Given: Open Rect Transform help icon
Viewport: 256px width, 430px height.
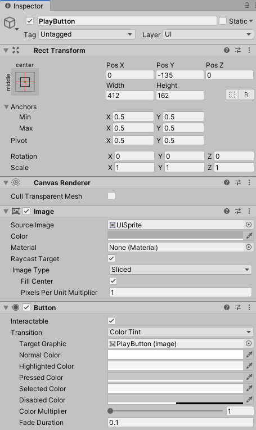Looking at the screenshot, I should click(x=227, y=50).
